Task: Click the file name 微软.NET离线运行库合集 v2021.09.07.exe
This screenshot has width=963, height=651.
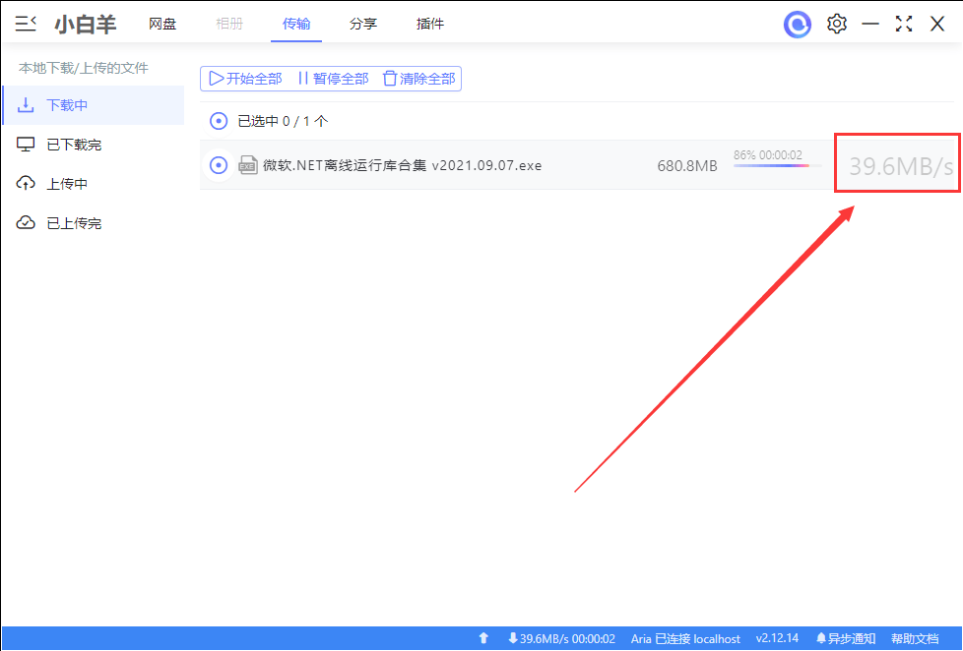Action: coord(403,165)
